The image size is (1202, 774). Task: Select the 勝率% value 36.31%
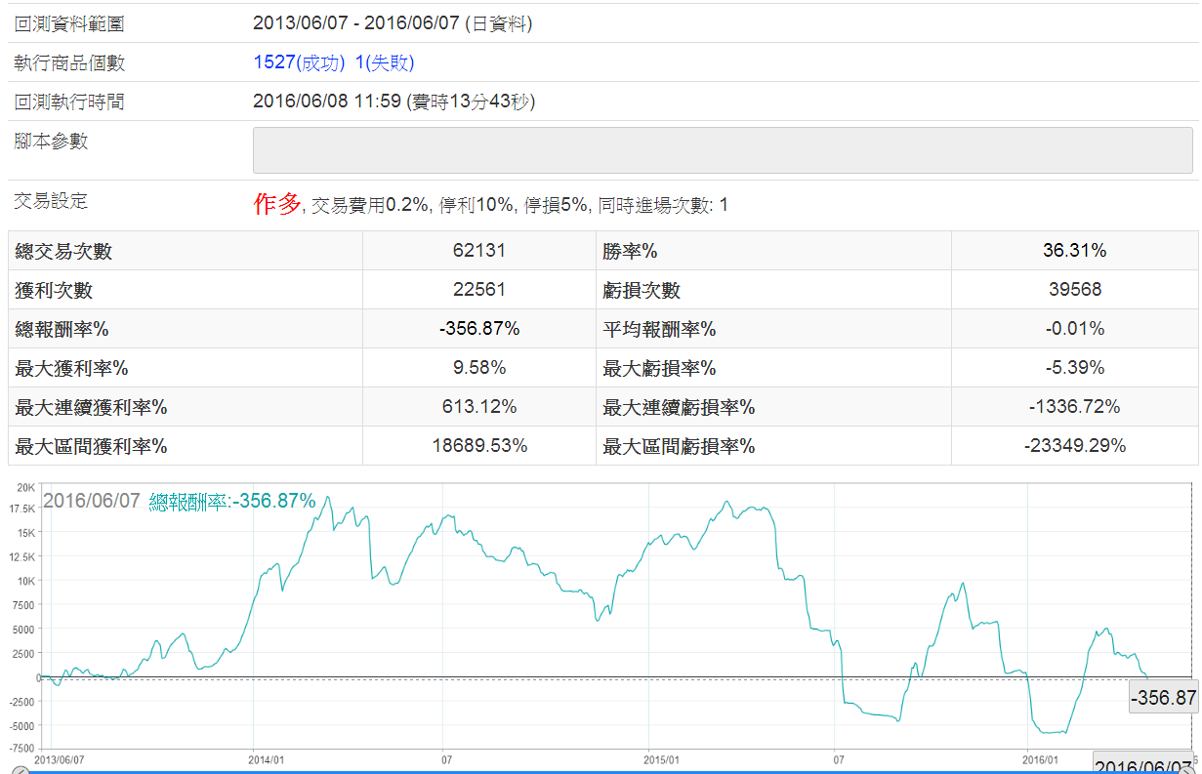(1074, 251)
